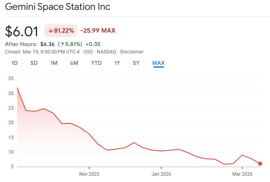Switch chart to 1Y view

click(117, 63)
